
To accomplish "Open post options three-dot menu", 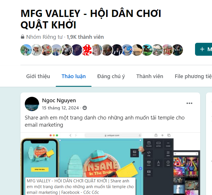I will tap(189, 103).
